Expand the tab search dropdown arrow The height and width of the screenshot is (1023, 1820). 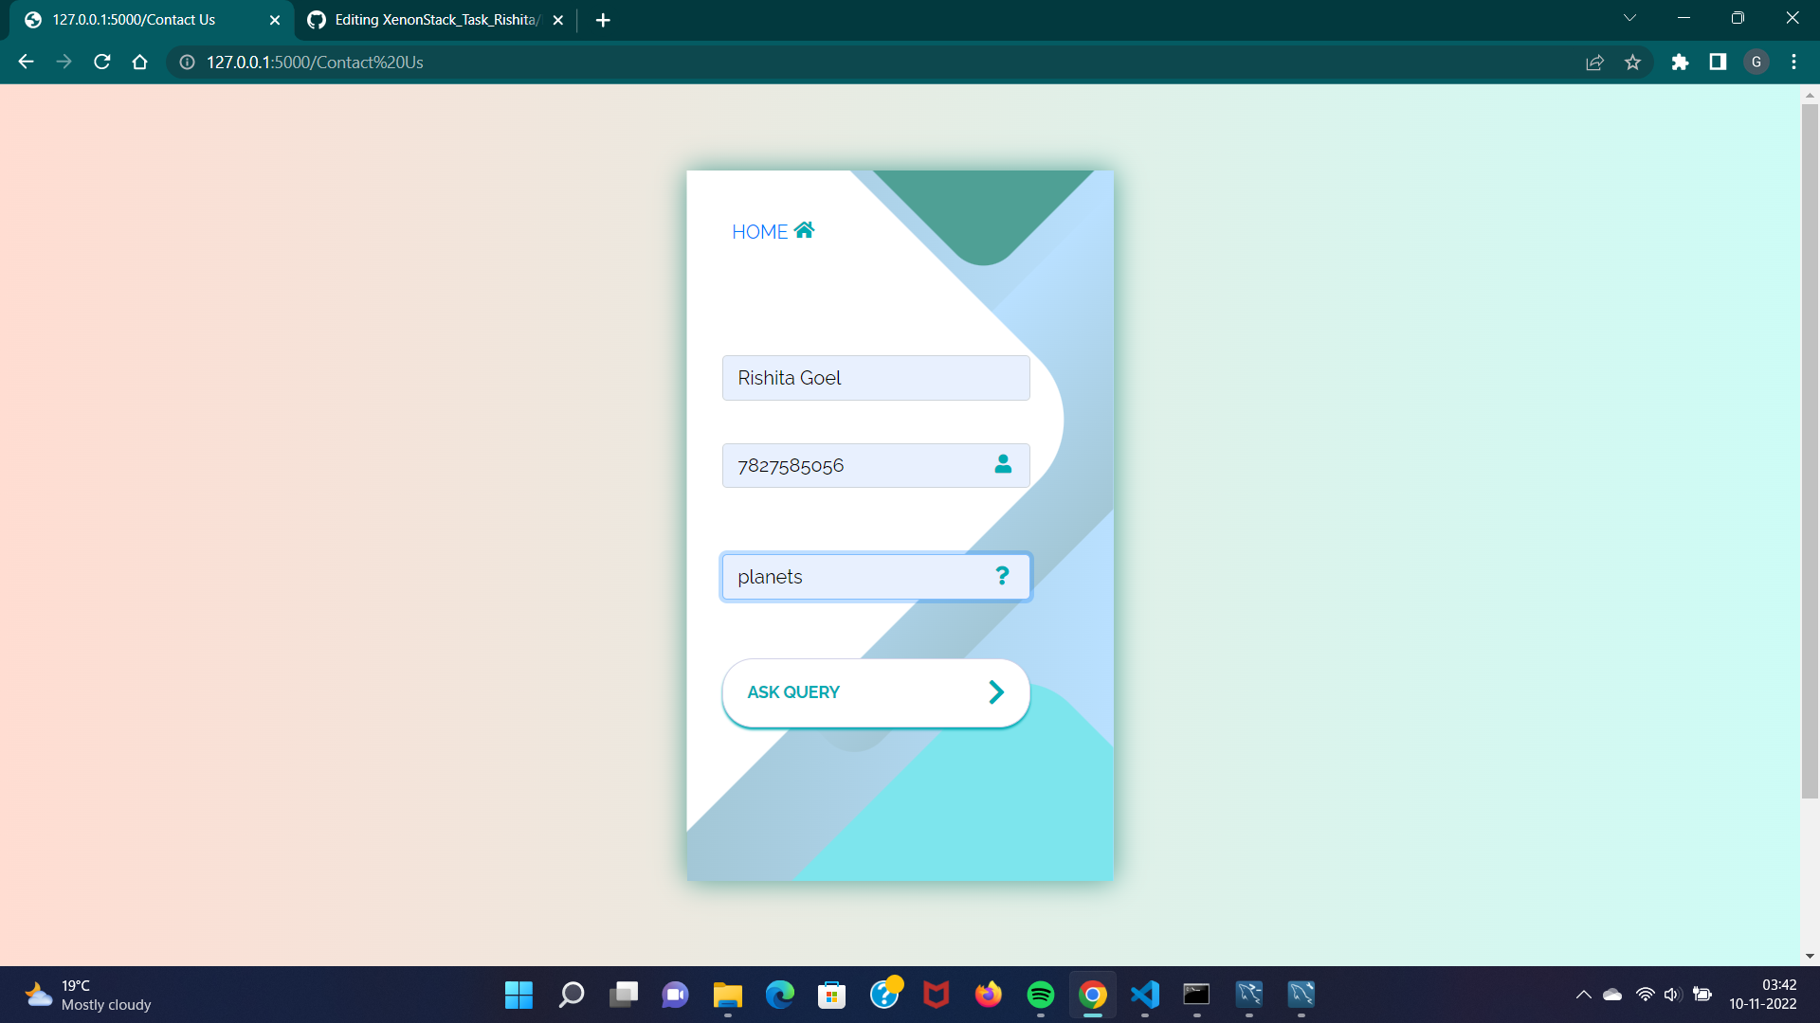pos(1629,18)
